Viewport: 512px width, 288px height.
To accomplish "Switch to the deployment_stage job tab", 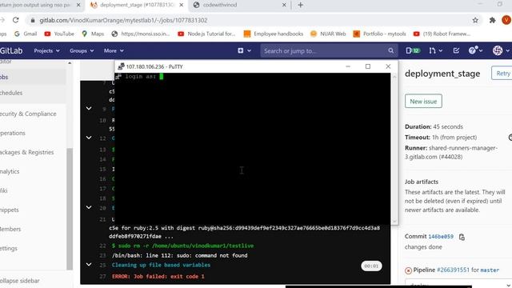I will click(x=137, y=5).
